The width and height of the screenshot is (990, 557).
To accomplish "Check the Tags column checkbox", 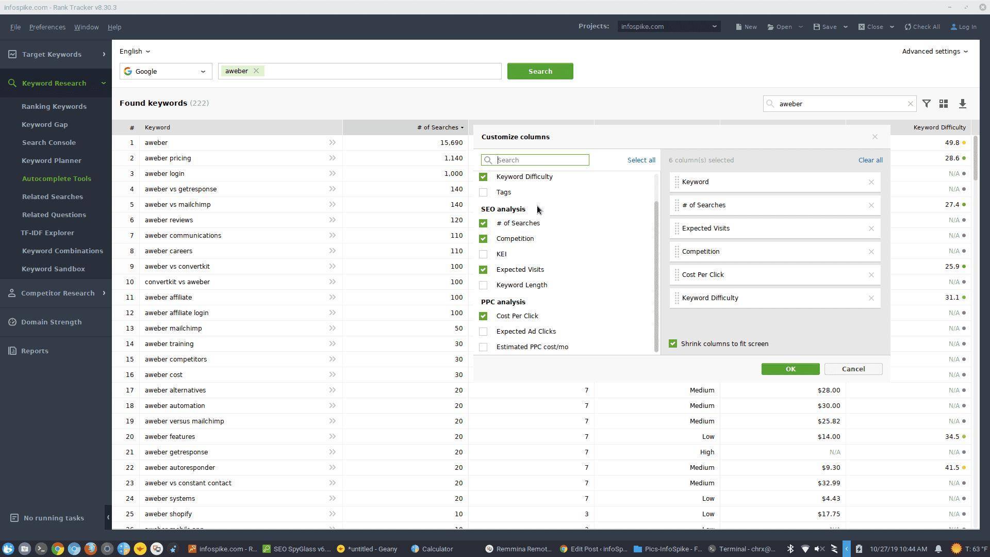I will 483,192.
